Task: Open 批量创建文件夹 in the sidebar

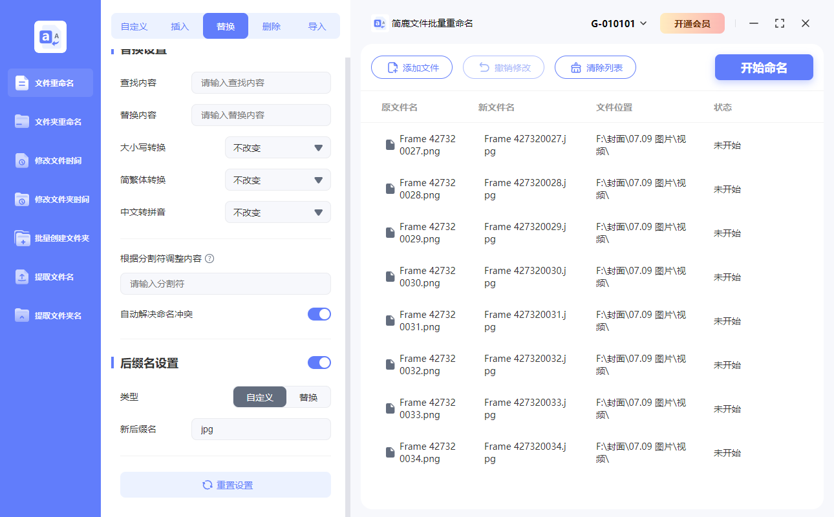Action: coord(50,238)
